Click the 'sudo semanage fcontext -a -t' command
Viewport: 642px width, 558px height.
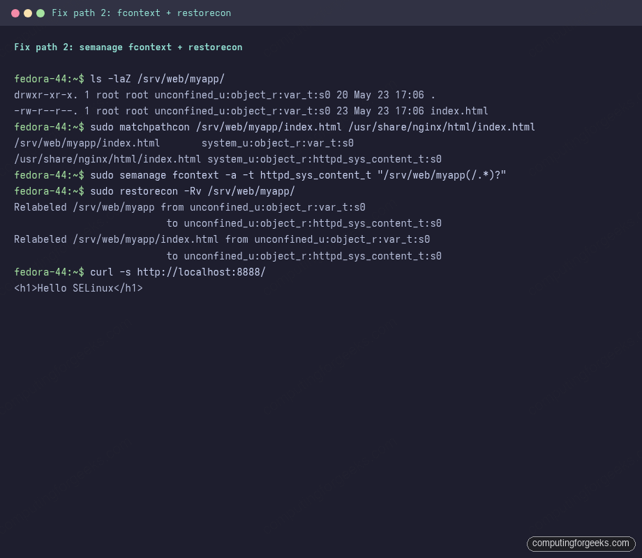(x=298, y=175)
